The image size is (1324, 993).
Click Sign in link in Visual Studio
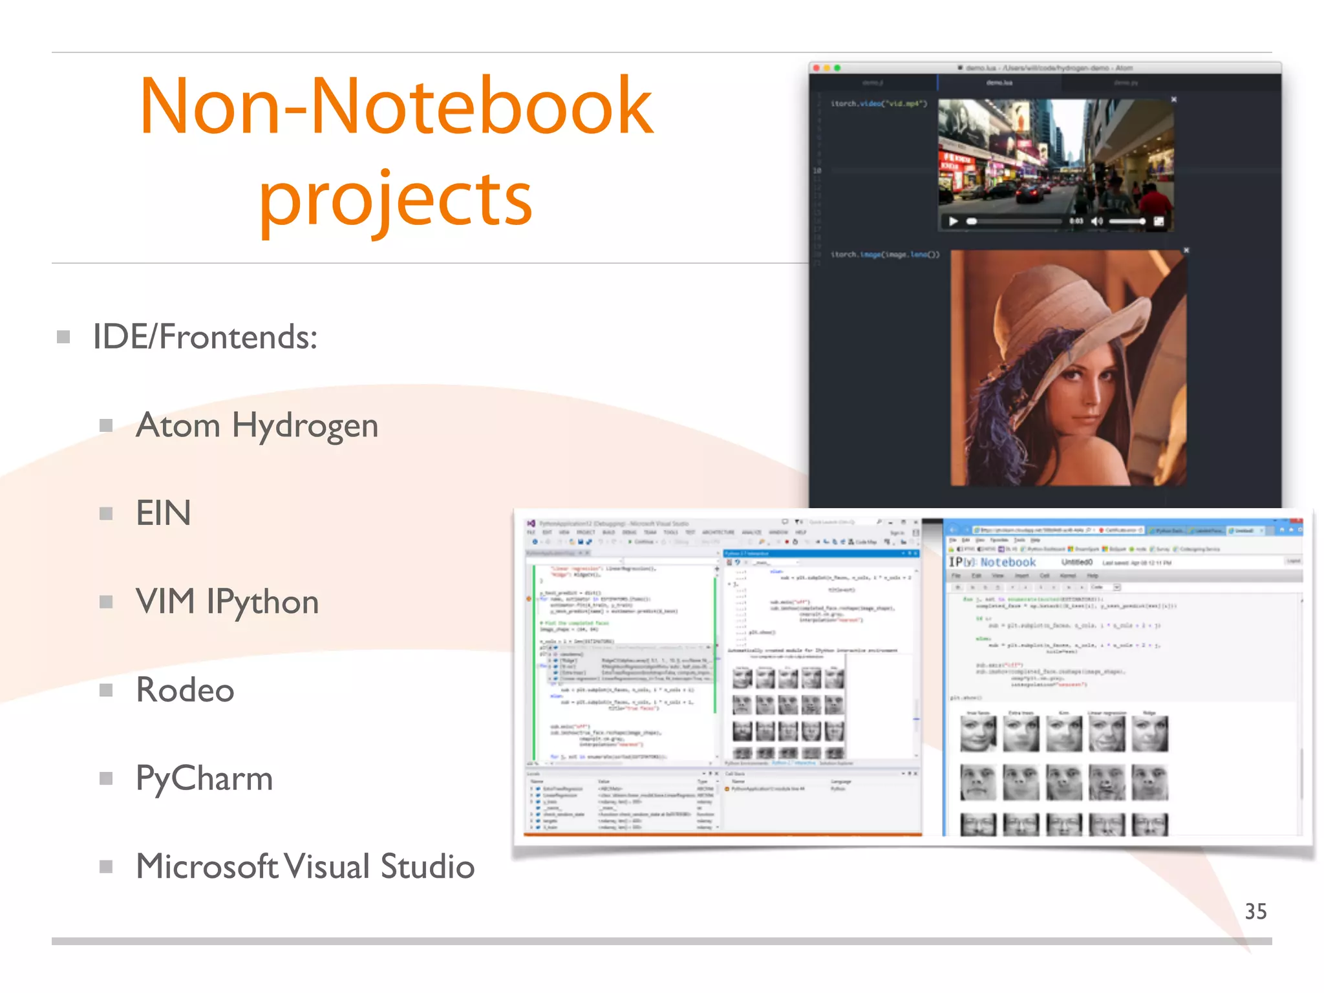point(897,533)
